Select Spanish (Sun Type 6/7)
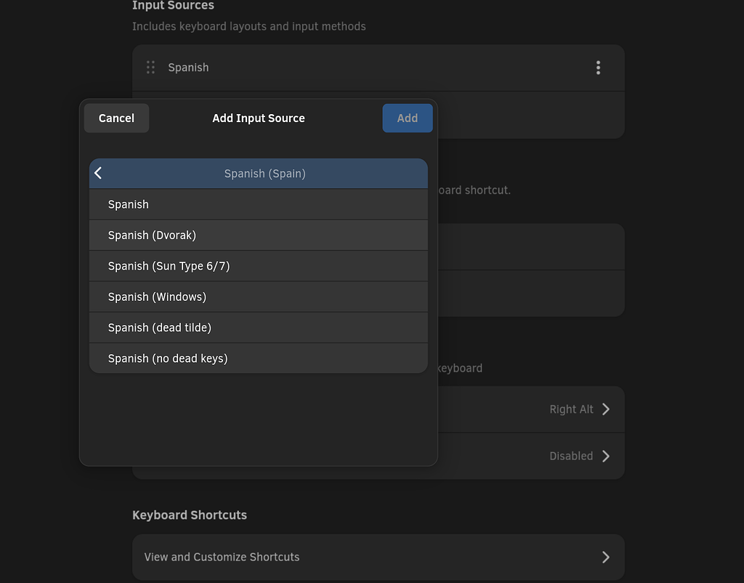 point(258,265)
